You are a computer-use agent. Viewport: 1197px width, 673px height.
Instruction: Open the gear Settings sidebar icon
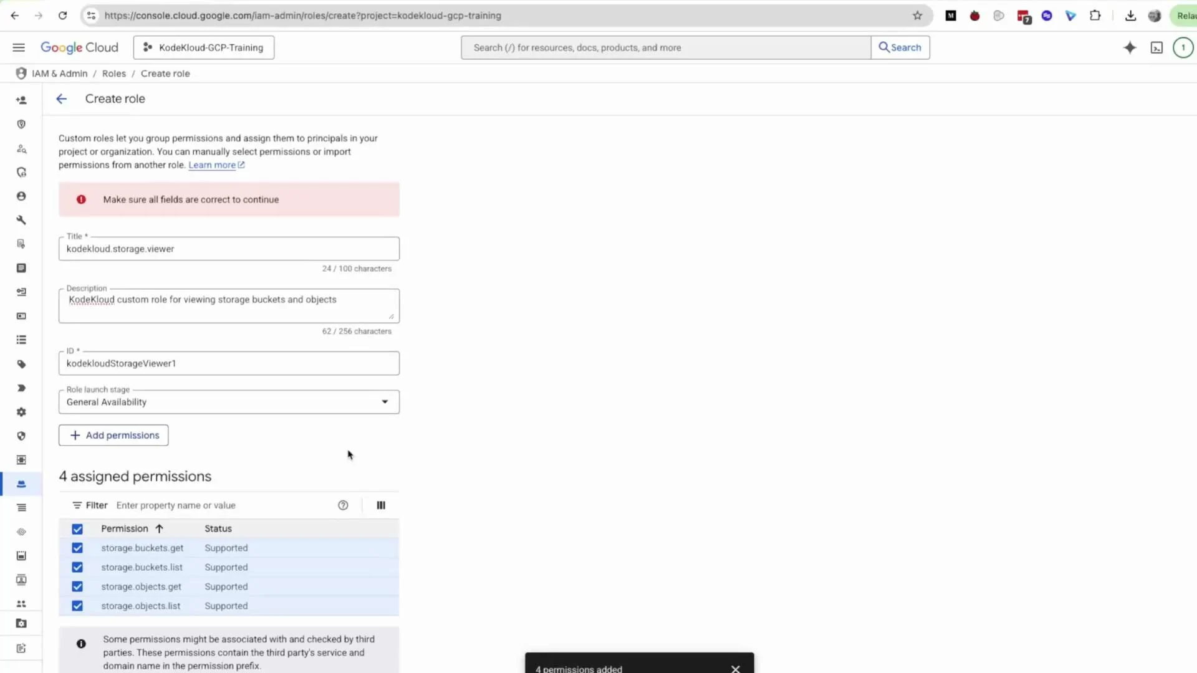coord(21,412)
